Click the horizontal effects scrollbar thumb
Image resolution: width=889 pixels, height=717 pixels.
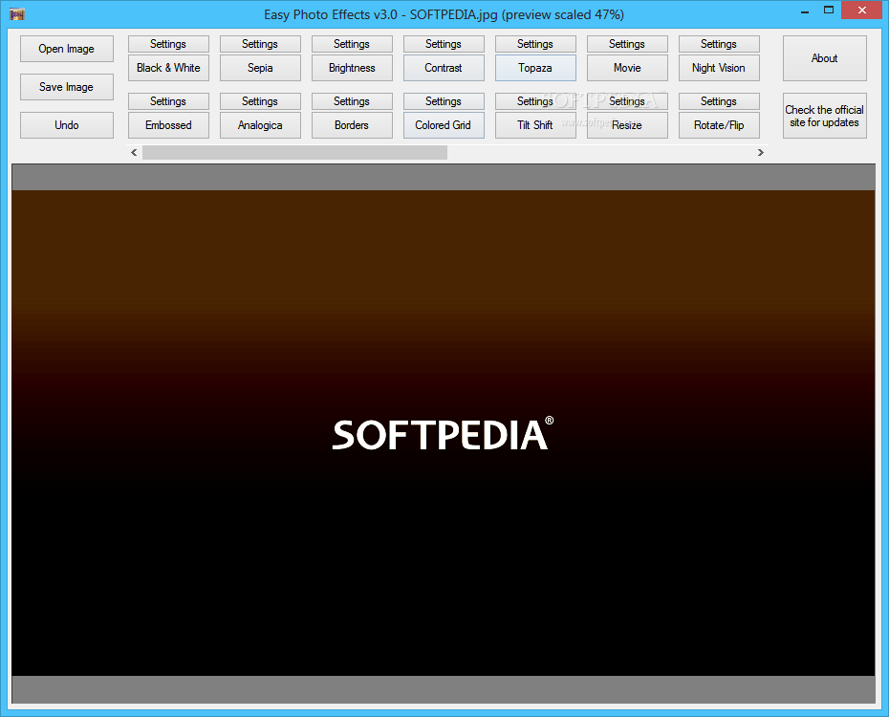click(x=294, y=152)
